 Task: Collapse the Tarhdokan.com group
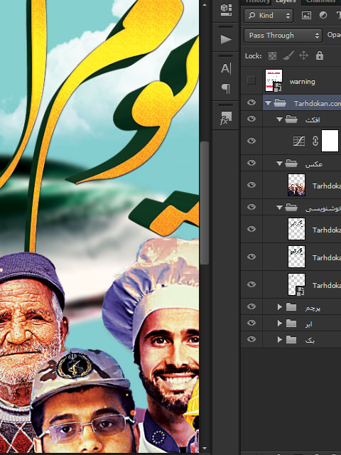[268, 103]
